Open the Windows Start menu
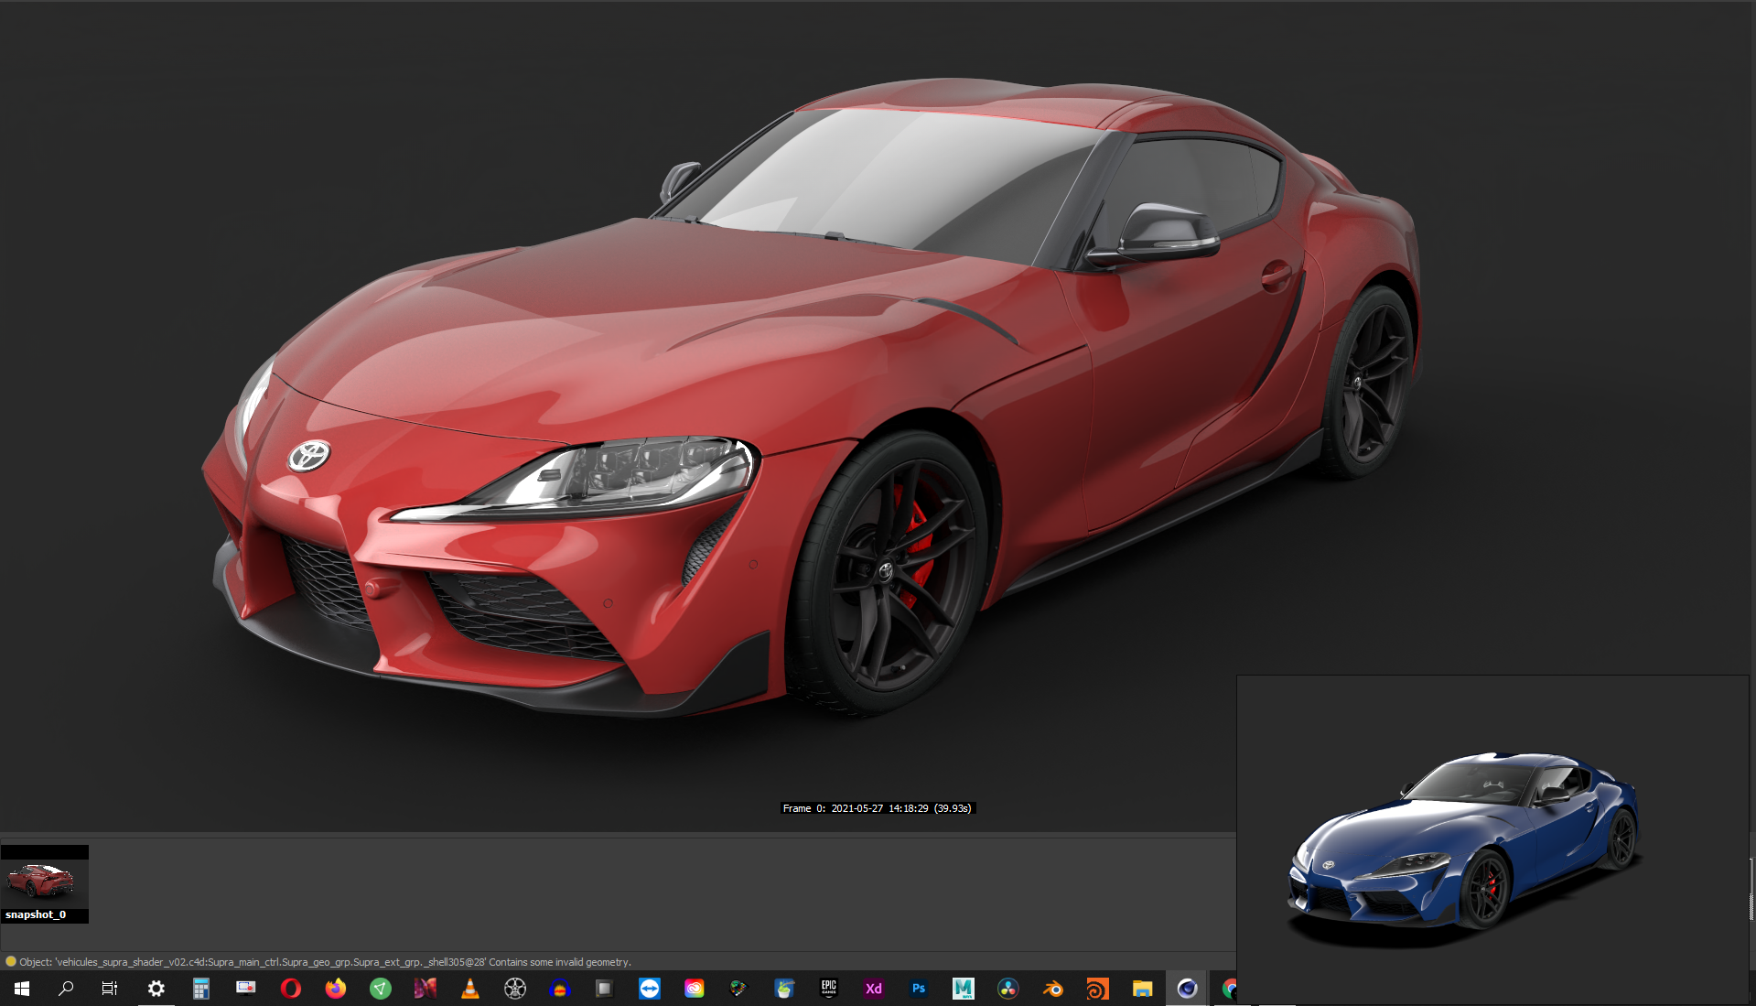The width and height of the screenshot is (1756, 1006). [x=22, y=989]
